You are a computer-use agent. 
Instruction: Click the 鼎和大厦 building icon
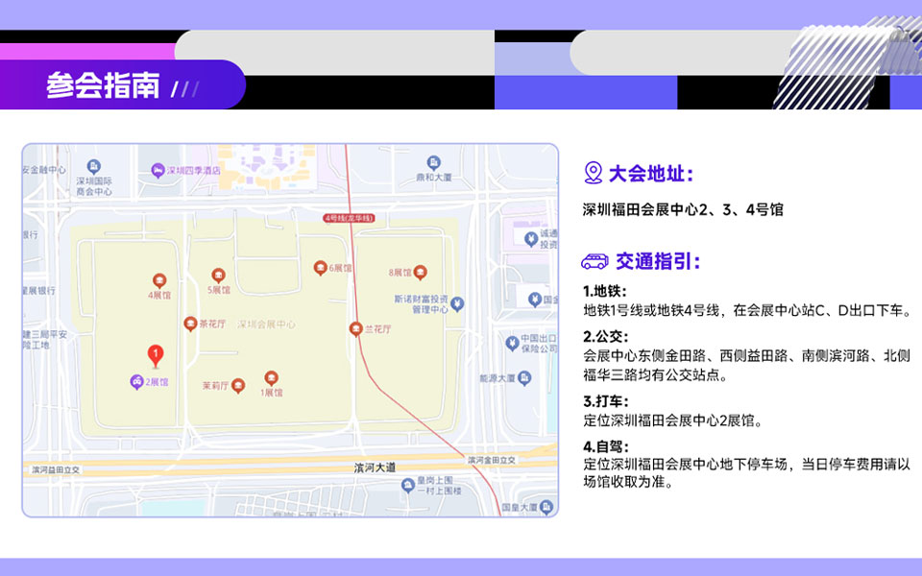434,162
